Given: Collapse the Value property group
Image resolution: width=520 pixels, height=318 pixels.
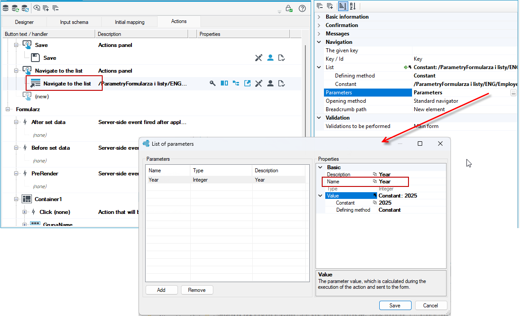Looking at the screenshot, I should click(x=320, y=195).
